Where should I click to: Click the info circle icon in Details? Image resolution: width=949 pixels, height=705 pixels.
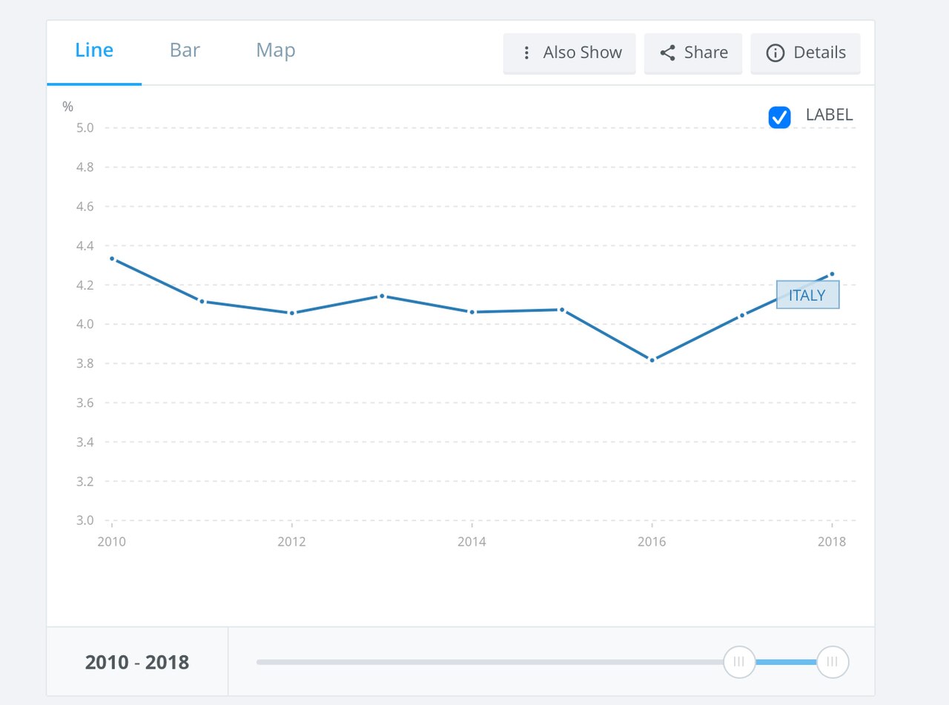pos(775,53)
